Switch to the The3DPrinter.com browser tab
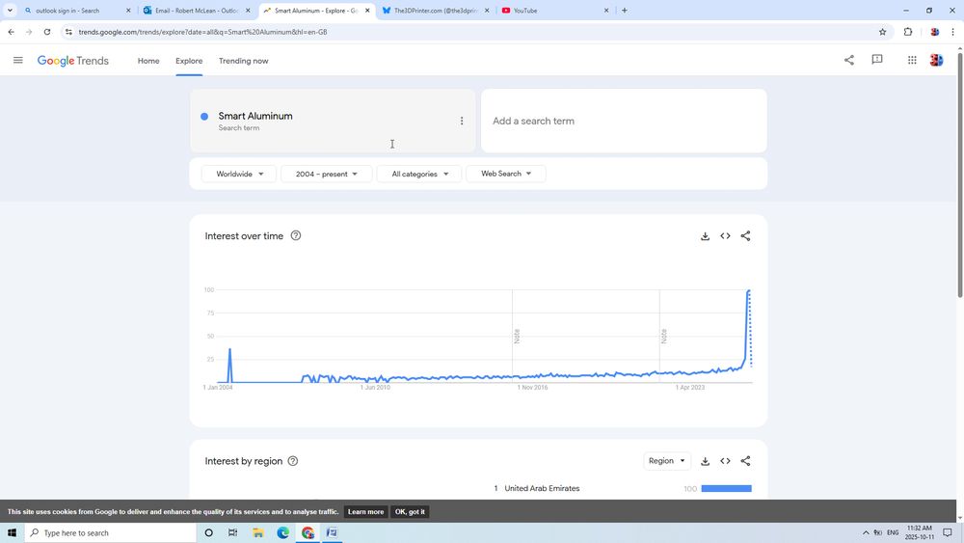This screenshot has width=964, height=543. [x=436, y=11]
